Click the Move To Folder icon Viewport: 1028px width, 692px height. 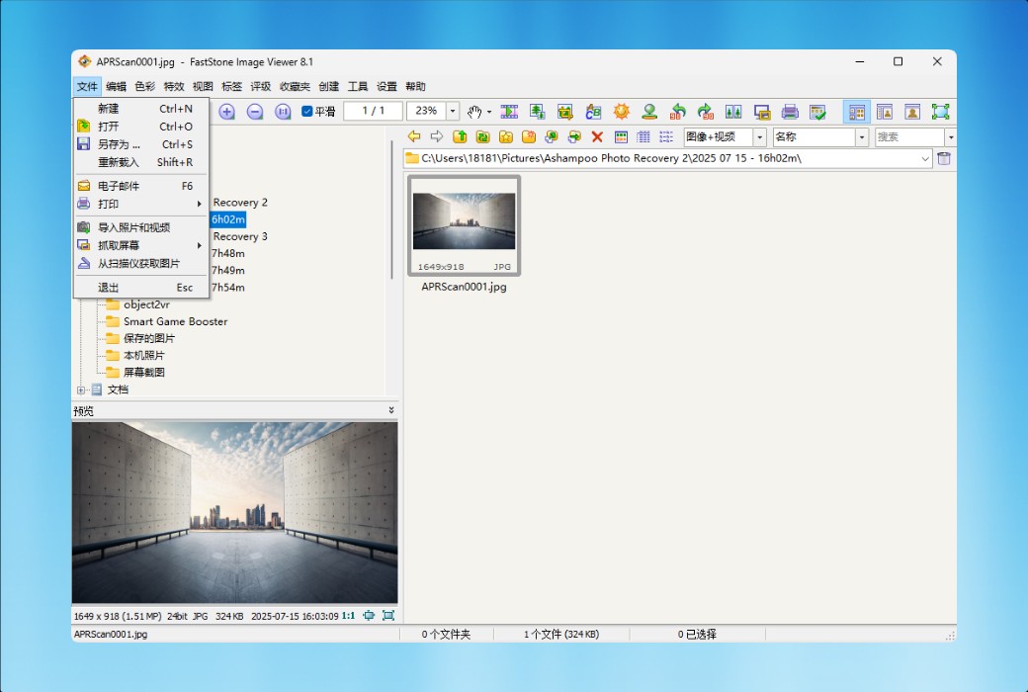(574, 136)
